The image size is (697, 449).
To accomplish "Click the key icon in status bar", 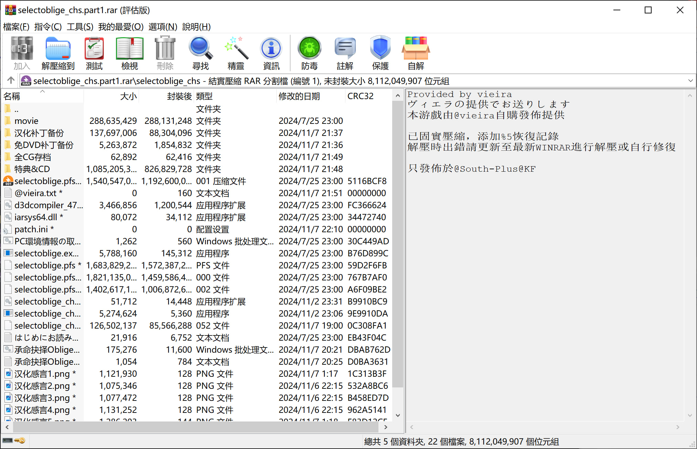I will [20, 441].
